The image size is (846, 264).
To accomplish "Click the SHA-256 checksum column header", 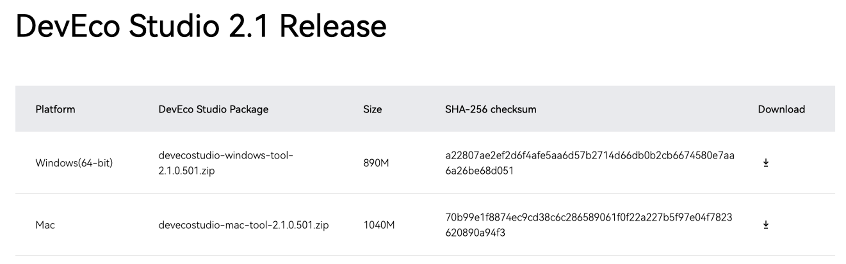I will 491,109.
